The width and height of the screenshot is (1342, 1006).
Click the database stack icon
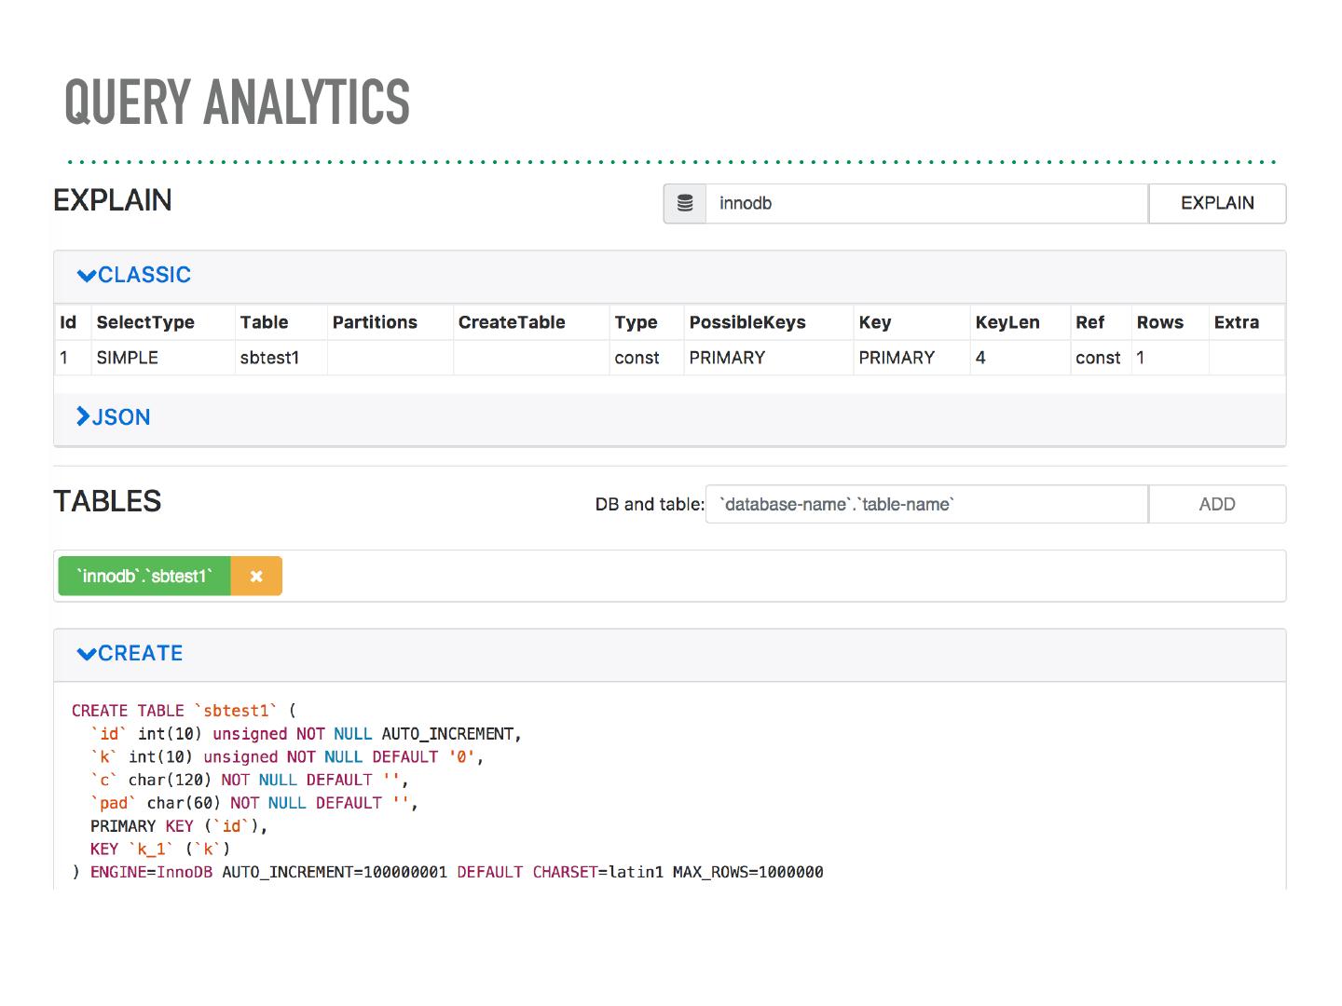[x=685, y=203]
